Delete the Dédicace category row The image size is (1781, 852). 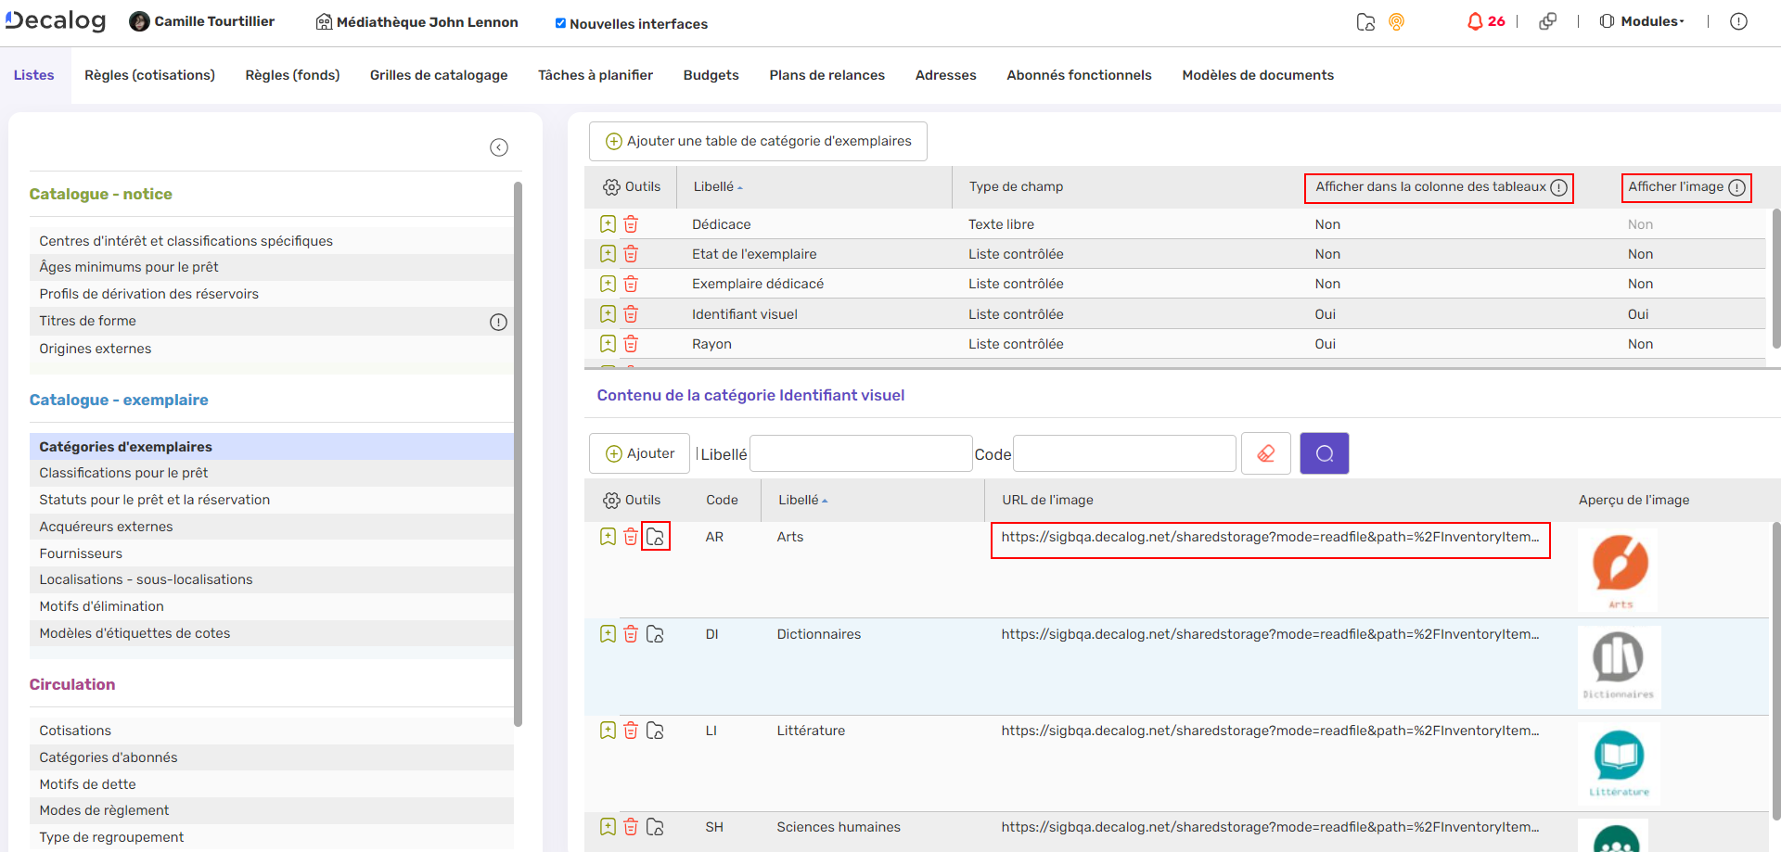click(631, 224)
